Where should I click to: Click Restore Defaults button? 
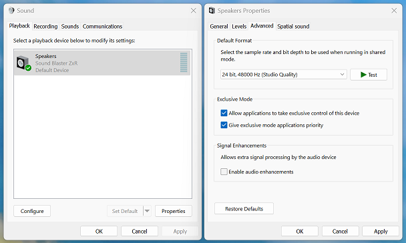tap(244, 208)
